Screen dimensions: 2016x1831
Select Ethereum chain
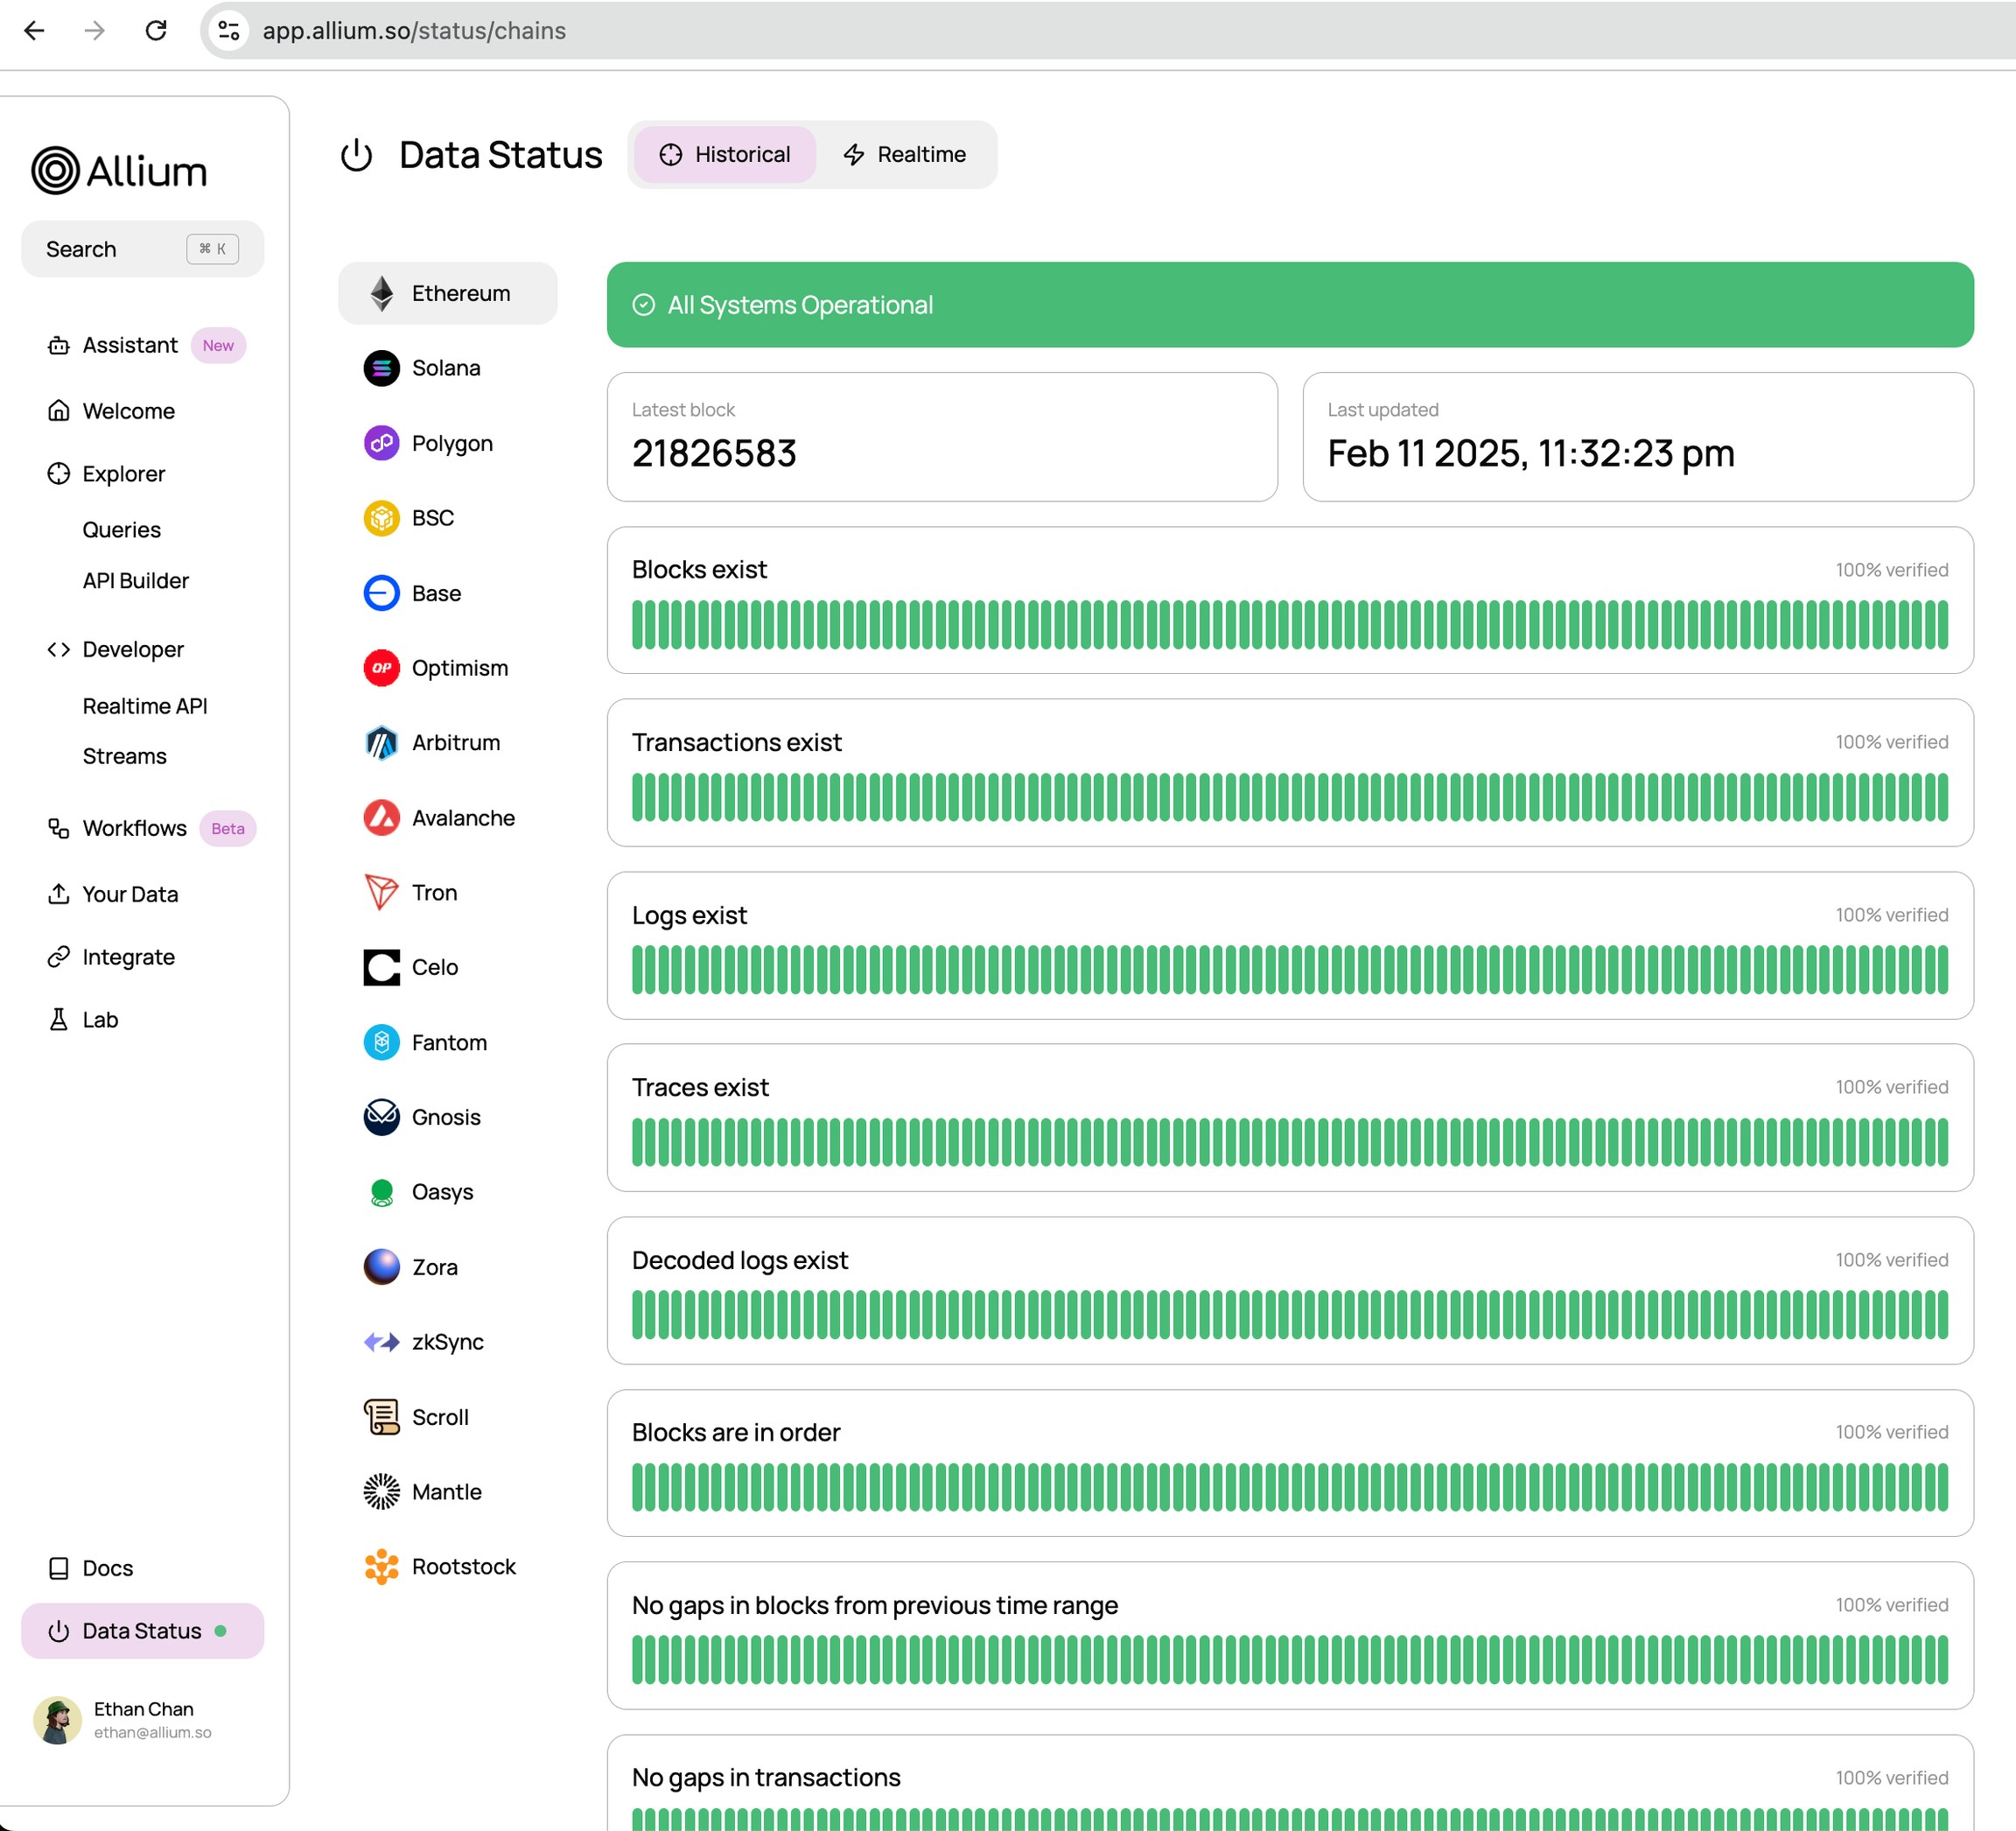(447, 293)
